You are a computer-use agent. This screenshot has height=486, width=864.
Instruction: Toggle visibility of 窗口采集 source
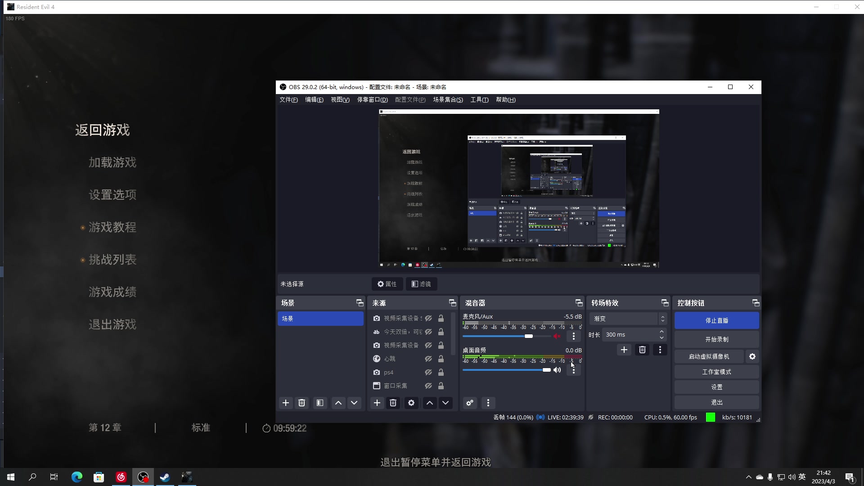(x=428, y=386)
